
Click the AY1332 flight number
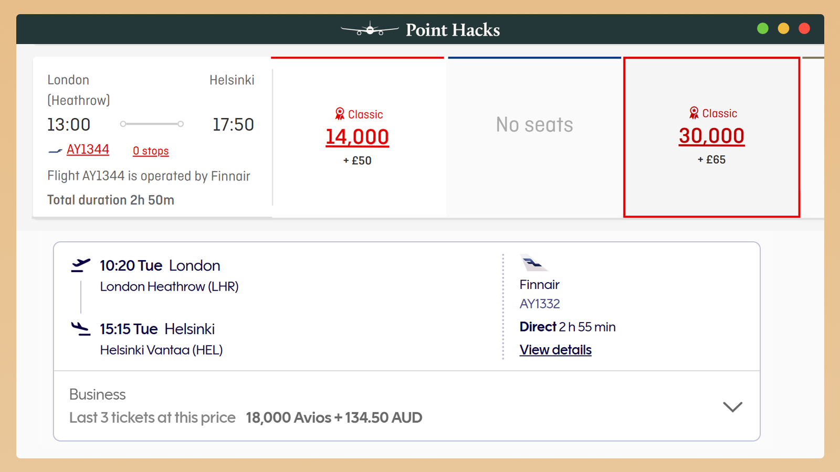click(540, 304)
